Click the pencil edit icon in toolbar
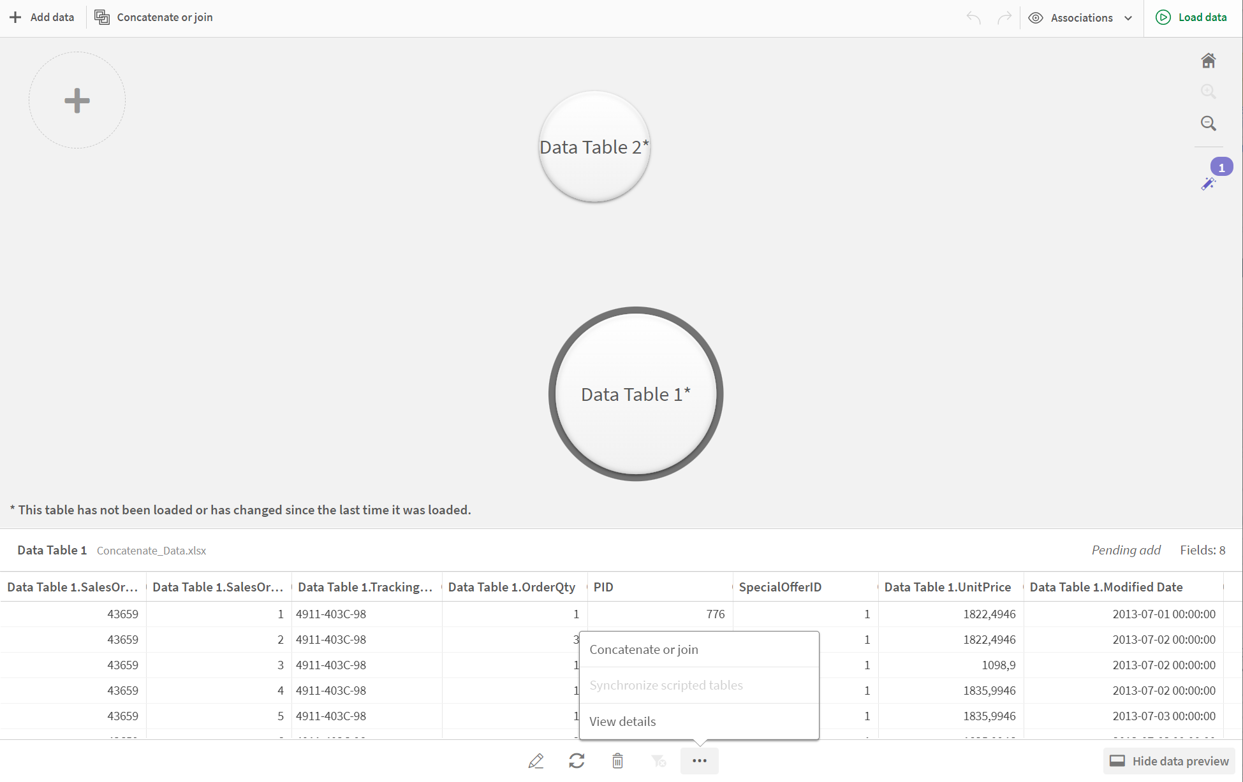 pos(536,760)
